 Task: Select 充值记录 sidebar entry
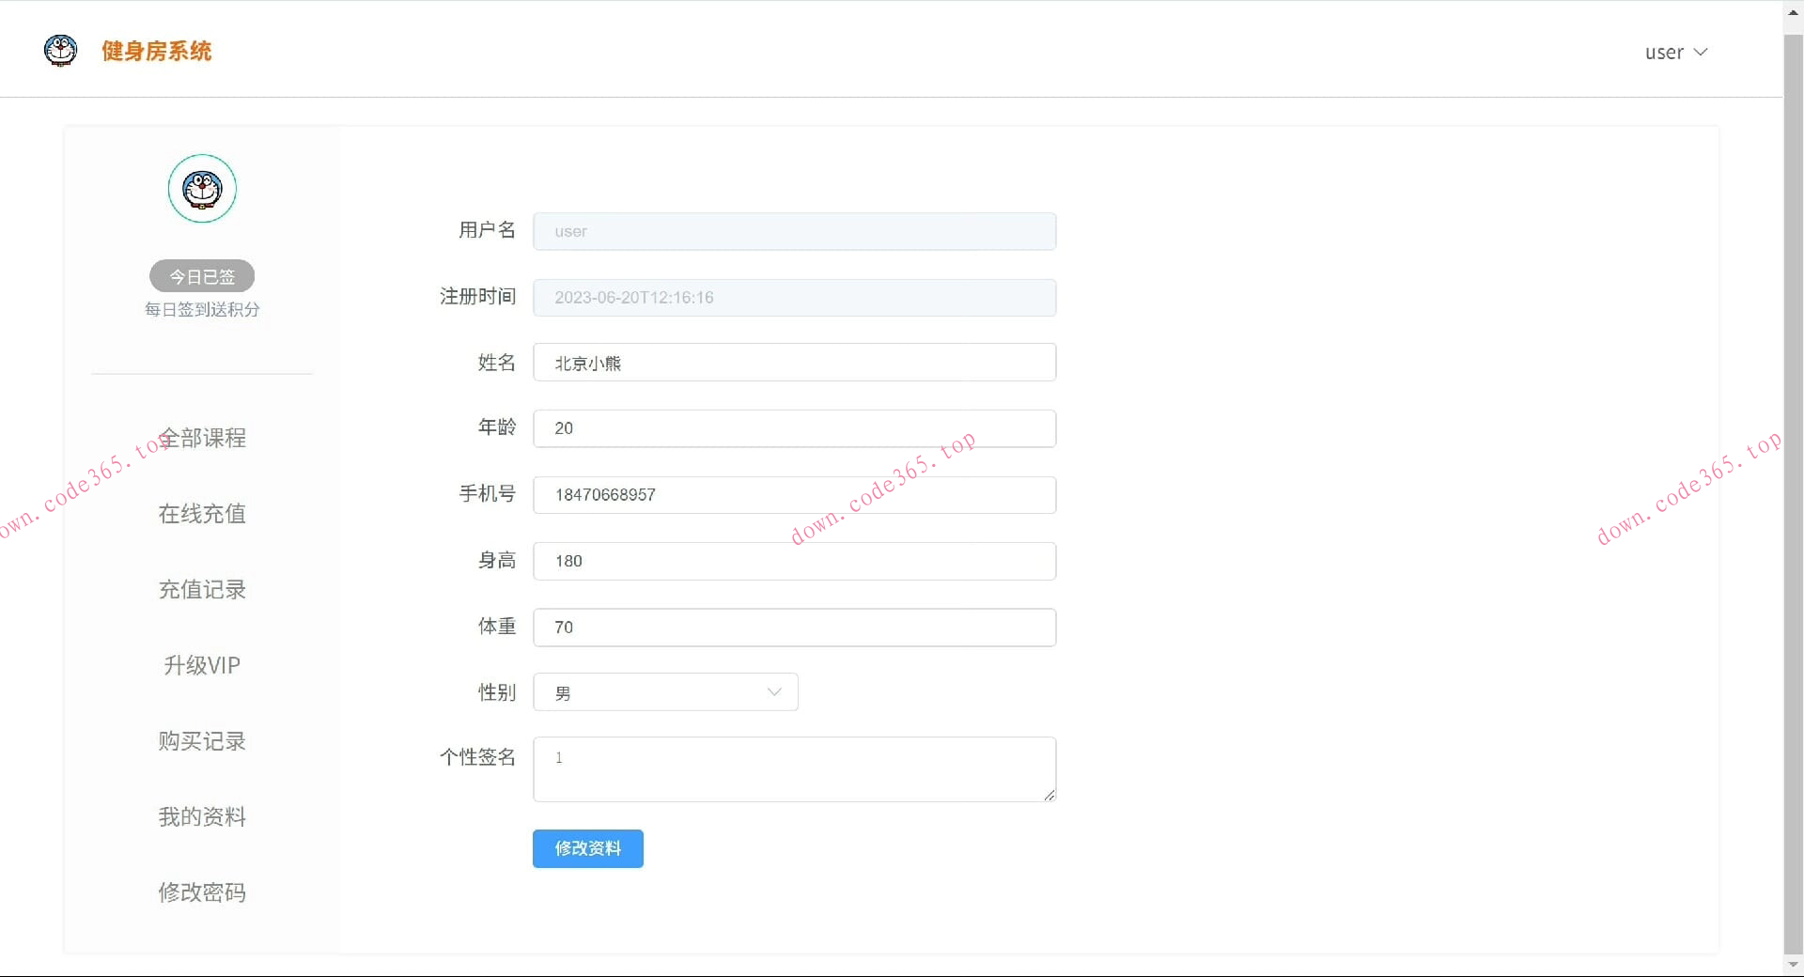[202, 589]
